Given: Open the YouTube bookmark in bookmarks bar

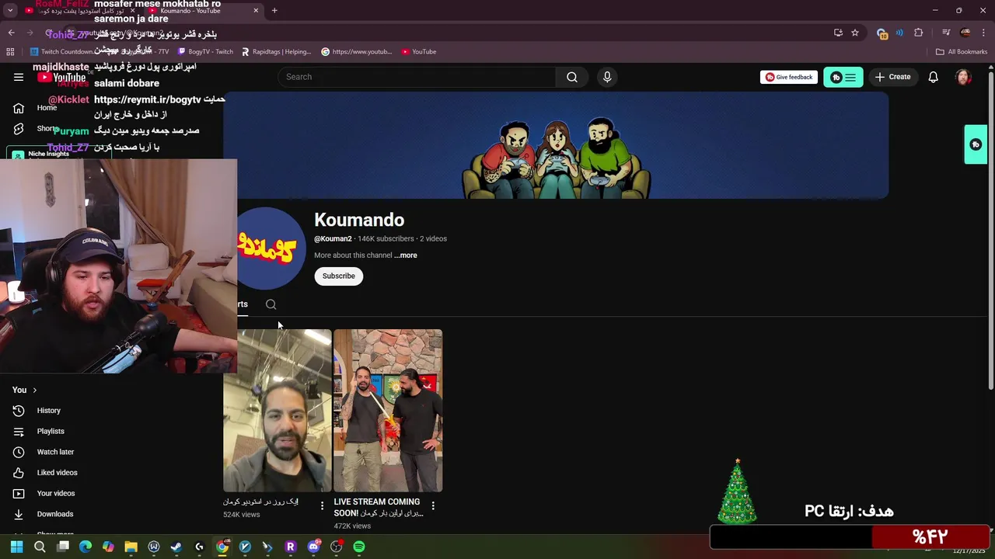Looking at the screenshot, I should pyautogui.click(x=419, y=52).
